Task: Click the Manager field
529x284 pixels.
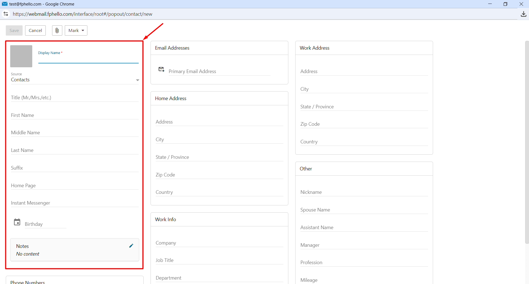Action: [x=364, y=245]
